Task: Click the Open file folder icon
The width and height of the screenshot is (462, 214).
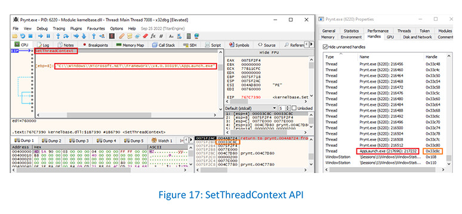Action: (14, 36)
